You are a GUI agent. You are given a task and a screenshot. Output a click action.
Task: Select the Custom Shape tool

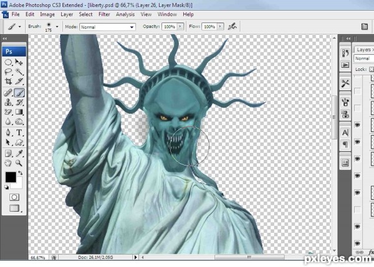tap(19, 142)
